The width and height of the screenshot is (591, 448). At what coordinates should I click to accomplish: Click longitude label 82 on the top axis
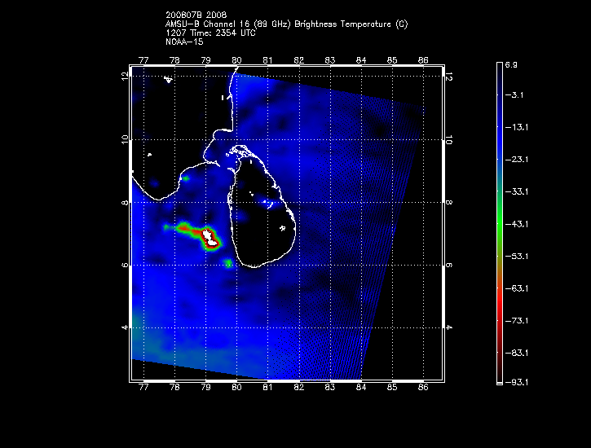[299, 59]
